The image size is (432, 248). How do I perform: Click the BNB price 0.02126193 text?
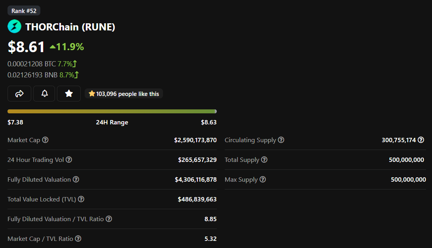pyautogui.click(x=32, y=75)
